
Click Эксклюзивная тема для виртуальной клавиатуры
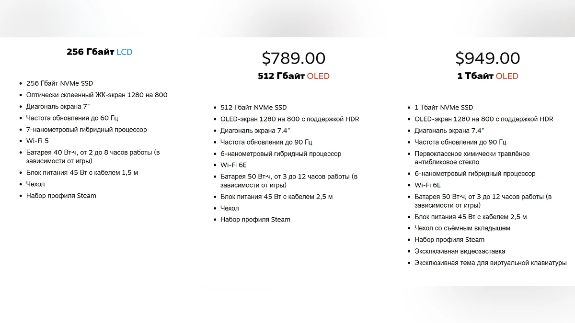[x=491, y=262]
